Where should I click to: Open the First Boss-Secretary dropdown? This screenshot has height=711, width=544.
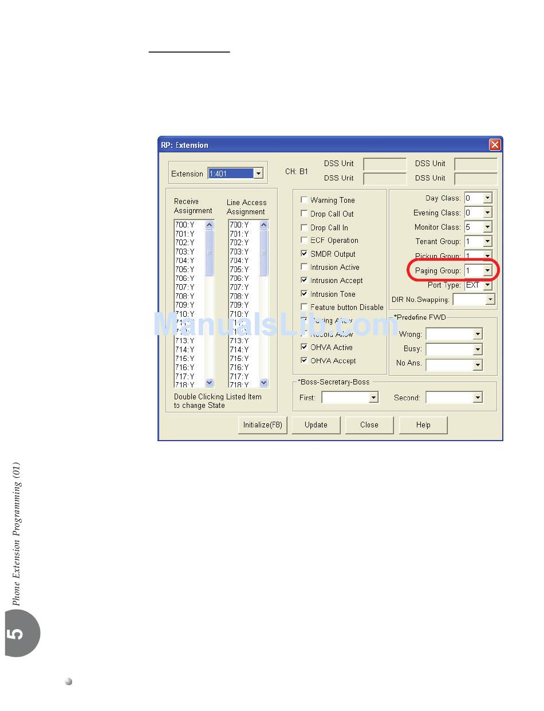[373, 398]
